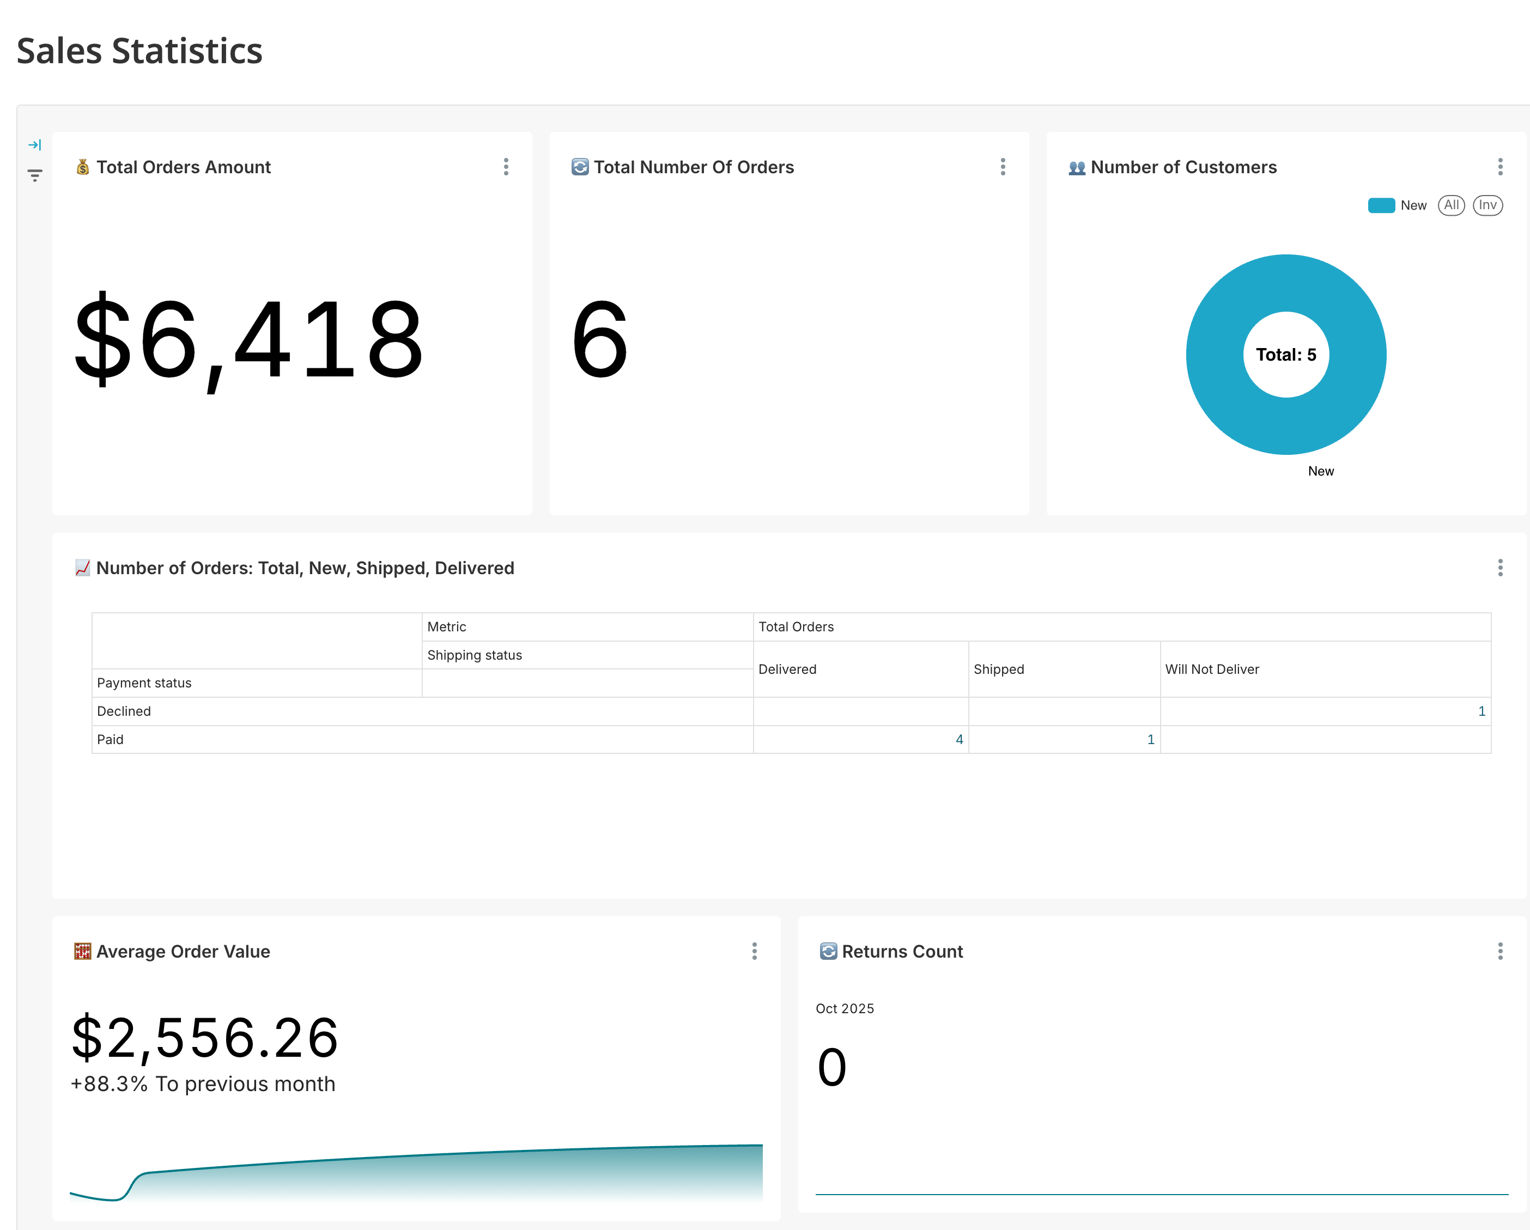Viewport: 1530px width, 1230px height.
Task: Select the Paid row label
Action: point(110,739)
